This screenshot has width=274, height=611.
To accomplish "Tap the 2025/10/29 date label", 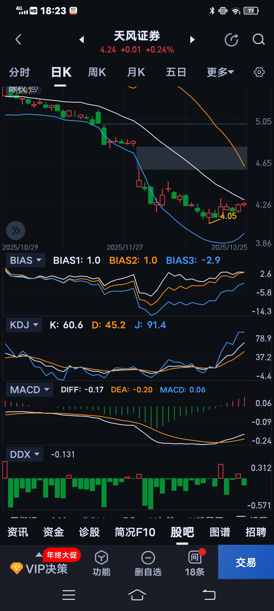I will tap(20, 247).
